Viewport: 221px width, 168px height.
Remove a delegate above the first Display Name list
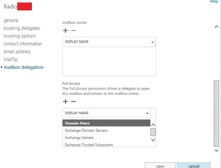tap(73, 30)
